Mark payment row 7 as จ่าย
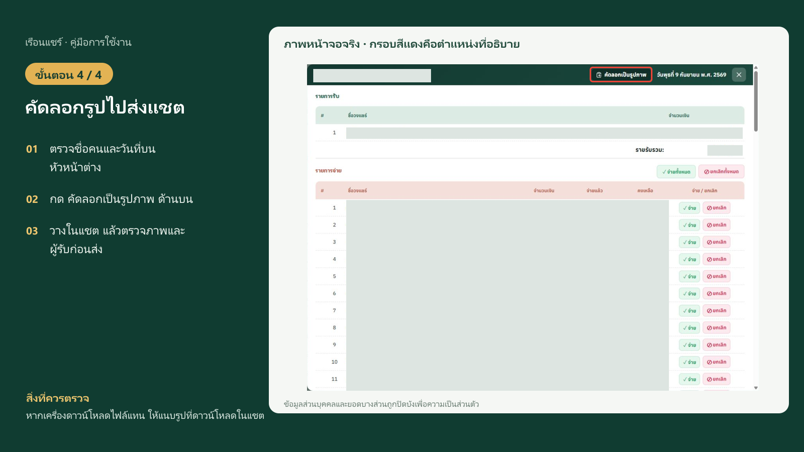The height and width of the screenshot is (452, 804). (x=689, y=310)
